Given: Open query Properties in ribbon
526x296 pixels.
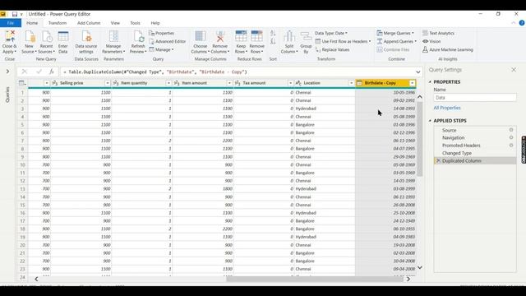Looking at the screenshot, I should [161, 33].
